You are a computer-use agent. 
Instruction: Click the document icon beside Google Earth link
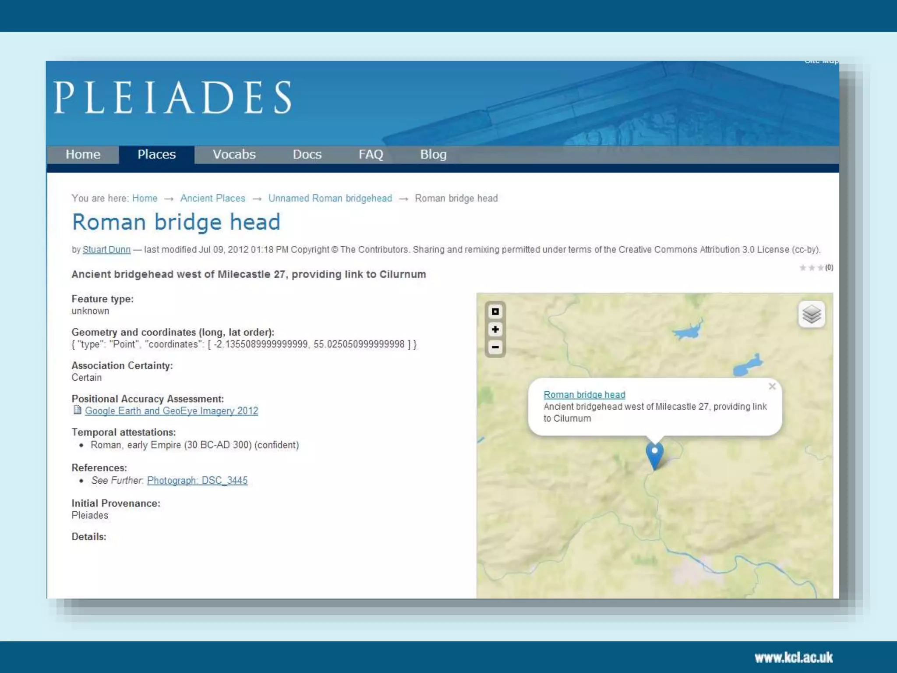78,410
